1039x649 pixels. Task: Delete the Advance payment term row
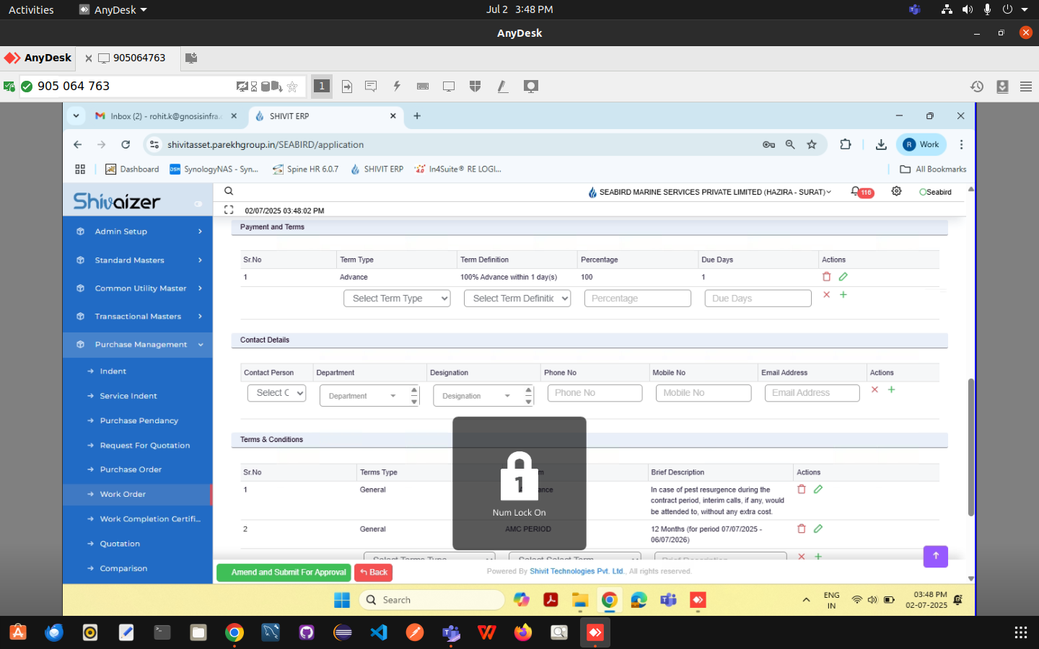827,277
